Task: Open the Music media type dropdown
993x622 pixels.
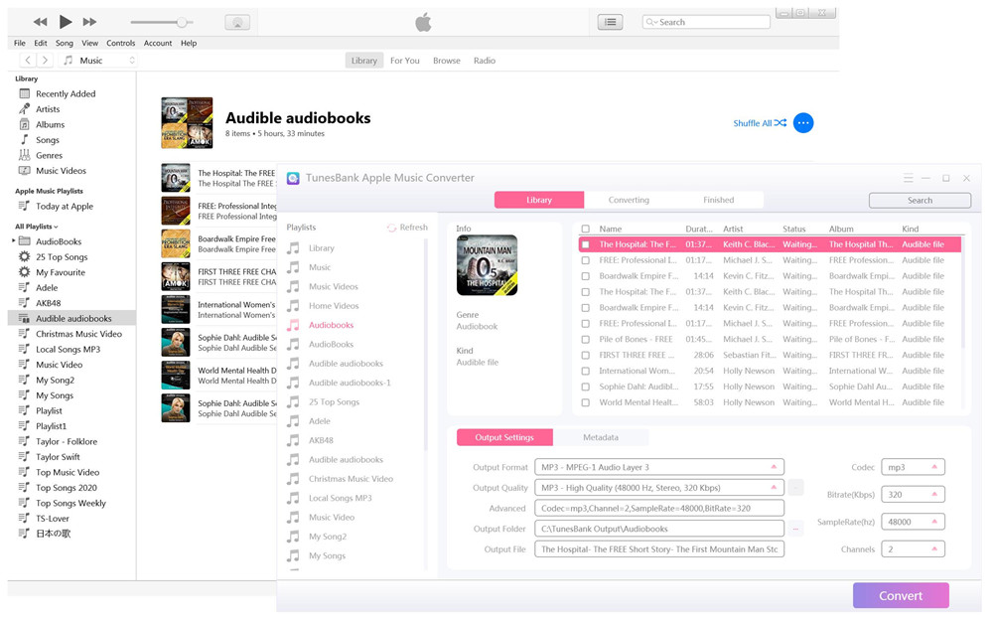Action: (x=98, y=61)
